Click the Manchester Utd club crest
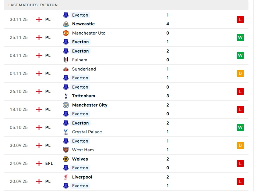Screen dimensions: 254x191 [66, 33]
